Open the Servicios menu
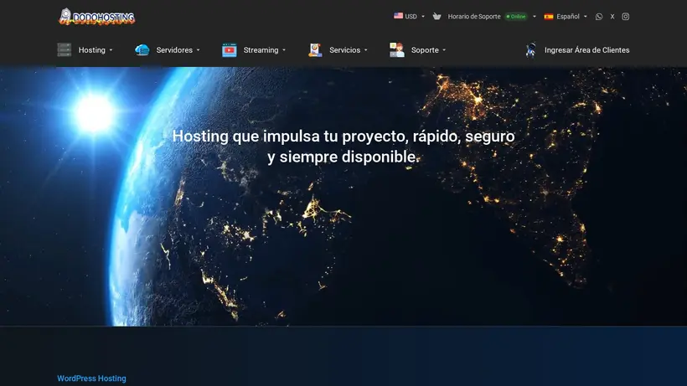Viewport: 687px width, 386px height. click(345, 50)
